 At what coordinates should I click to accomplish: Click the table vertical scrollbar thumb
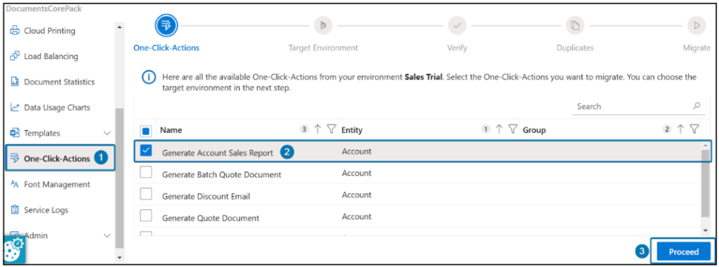pos(705,183)
